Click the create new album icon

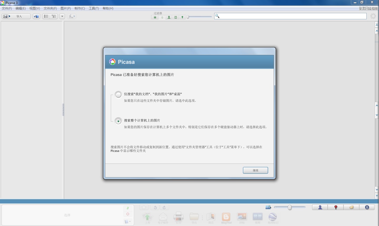(36, 16)
